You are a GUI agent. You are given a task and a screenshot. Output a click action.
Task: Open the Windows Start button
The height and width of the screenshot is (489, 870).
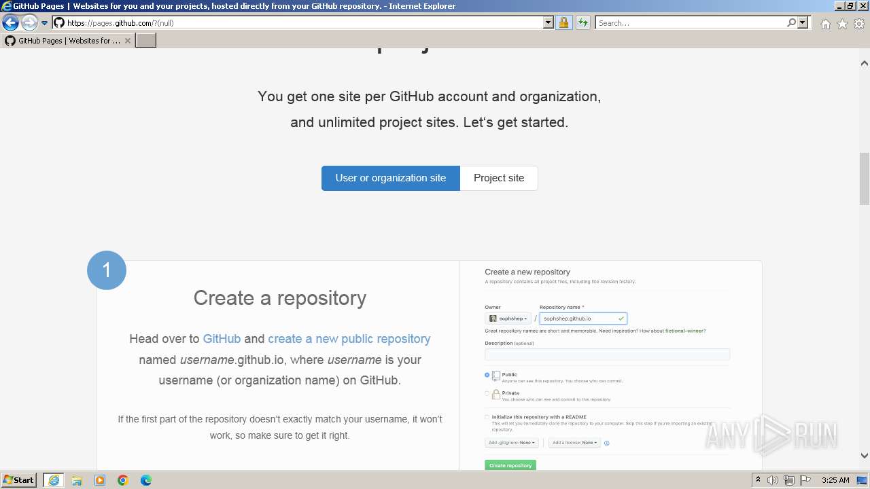click(19, 479)
